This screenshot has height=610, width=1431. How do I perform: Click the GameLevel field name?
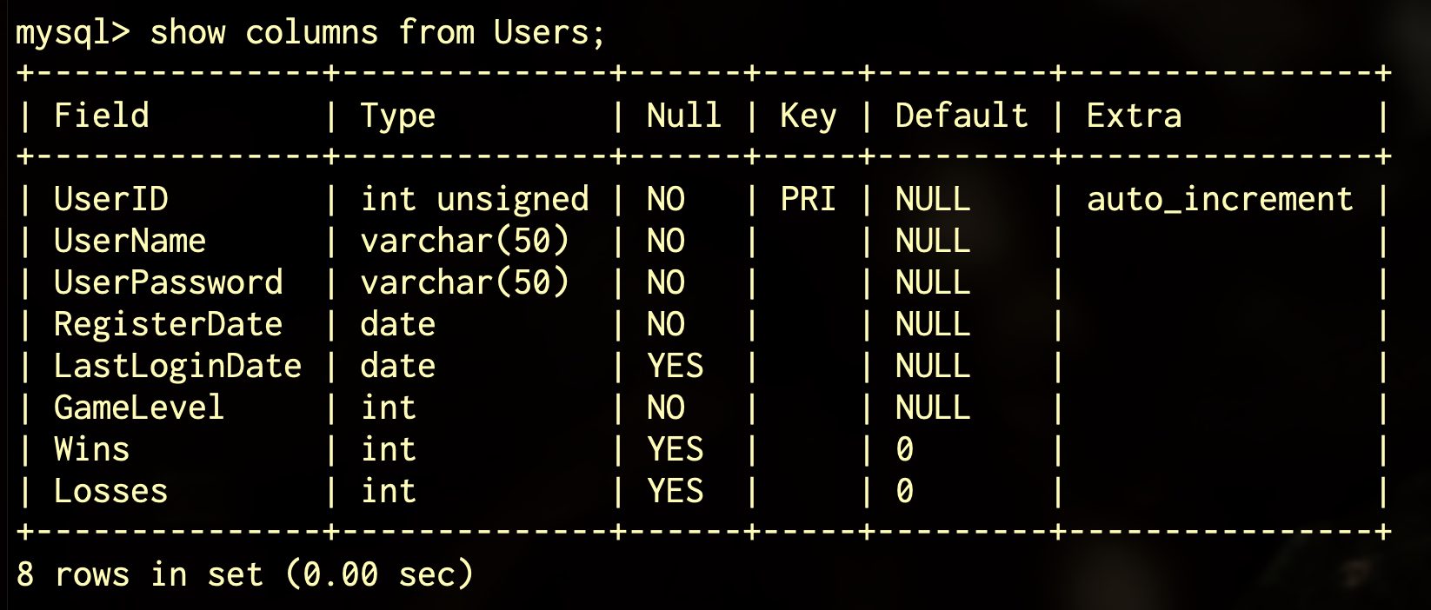[x=139, y=408]
